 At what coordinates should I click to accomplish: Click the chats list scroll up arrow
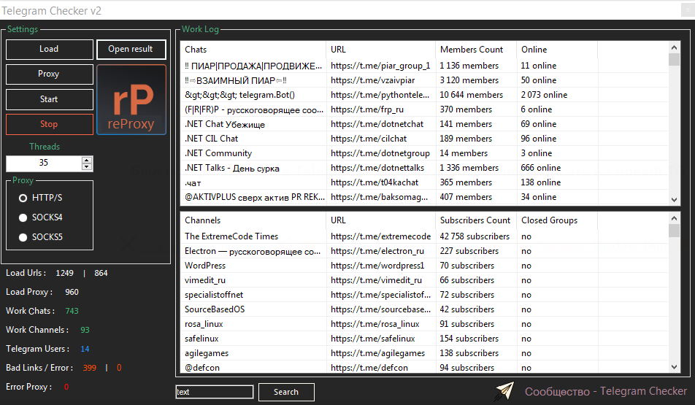click(x=674, y=47)
